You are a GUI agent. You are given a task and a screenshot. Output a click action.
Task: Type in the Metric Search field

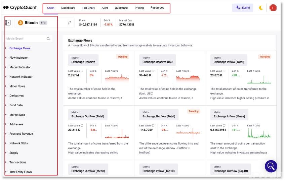(x=25, y=39)
